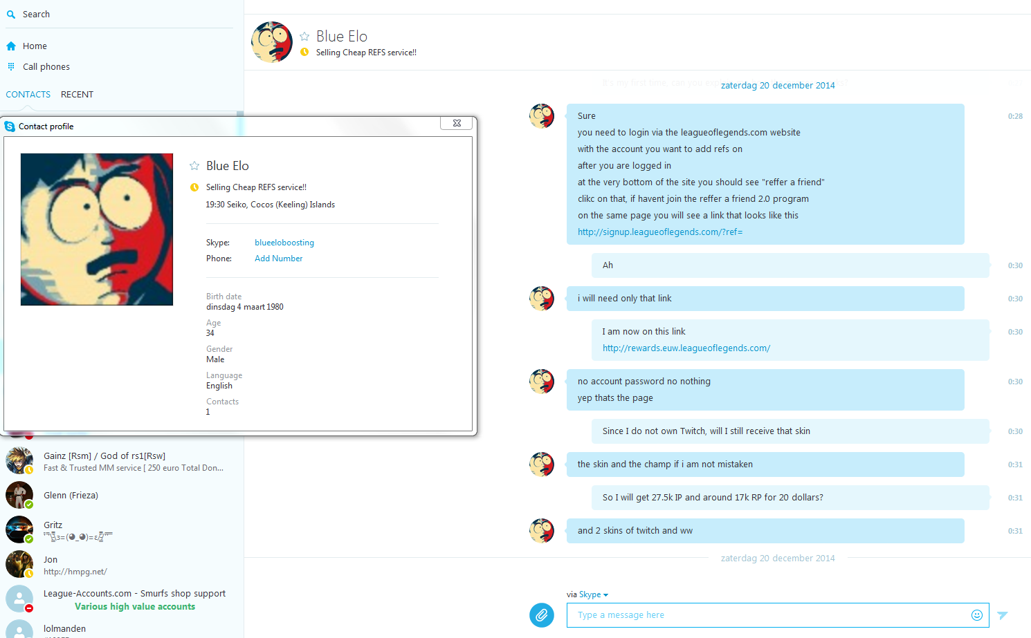The image size is (1031, 638).
Task: Click the zaterdag 20 december 2014 date header
Action: point(778,86)
